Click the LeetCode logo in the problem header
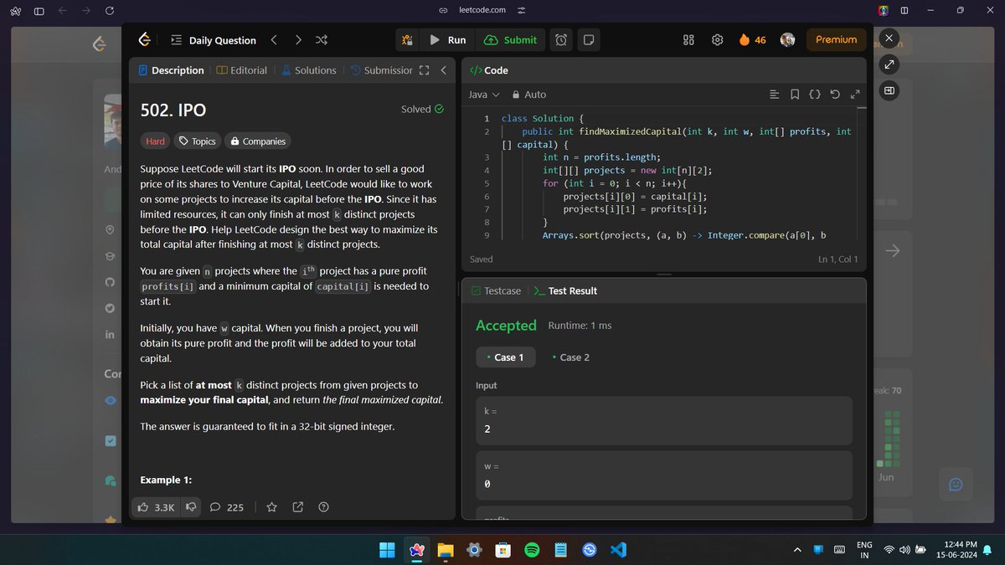The width and height of the screenshot is (1005, 565). click(144, 39)
